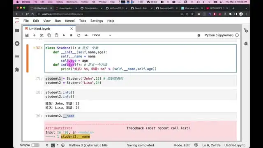This screenshot has width=263, height=148.
Task: Open the Apple menu in the macOS menu bar
Action: tap(17, 2)
